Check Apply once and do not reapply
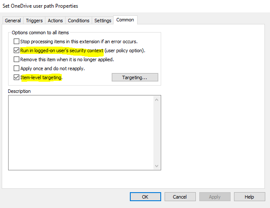Screen dimensions: 270x208 coord(17,68)
